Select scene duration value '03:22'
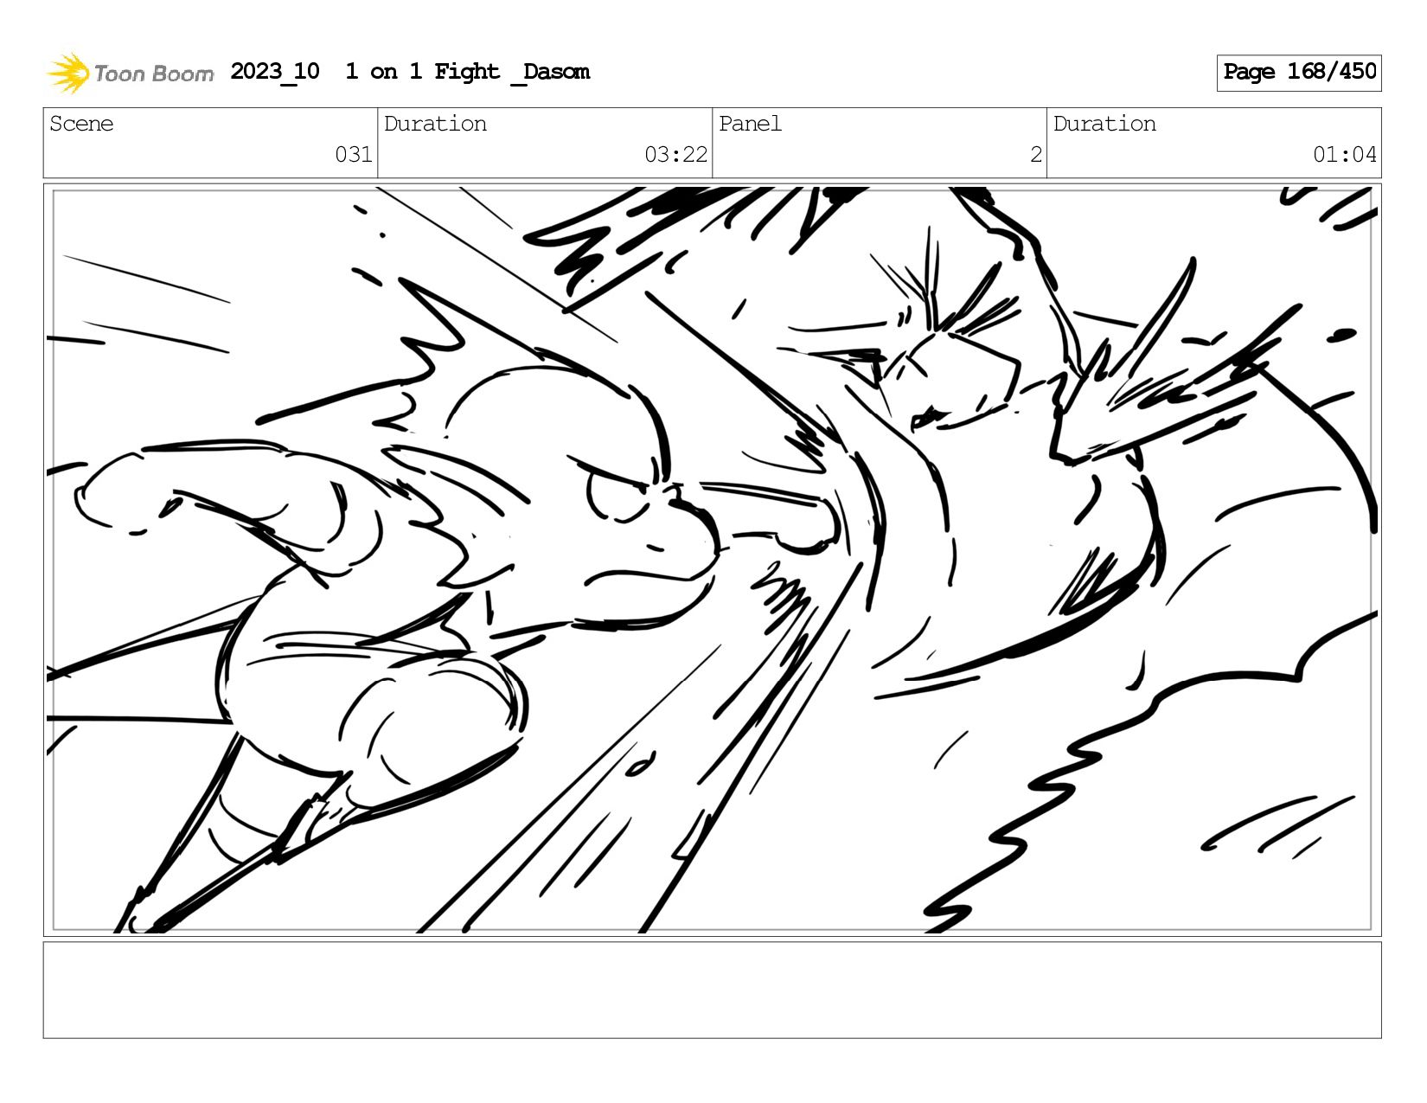This screenshot has height=1103, width=1427. pyautogui.click(x=676, y=155)
